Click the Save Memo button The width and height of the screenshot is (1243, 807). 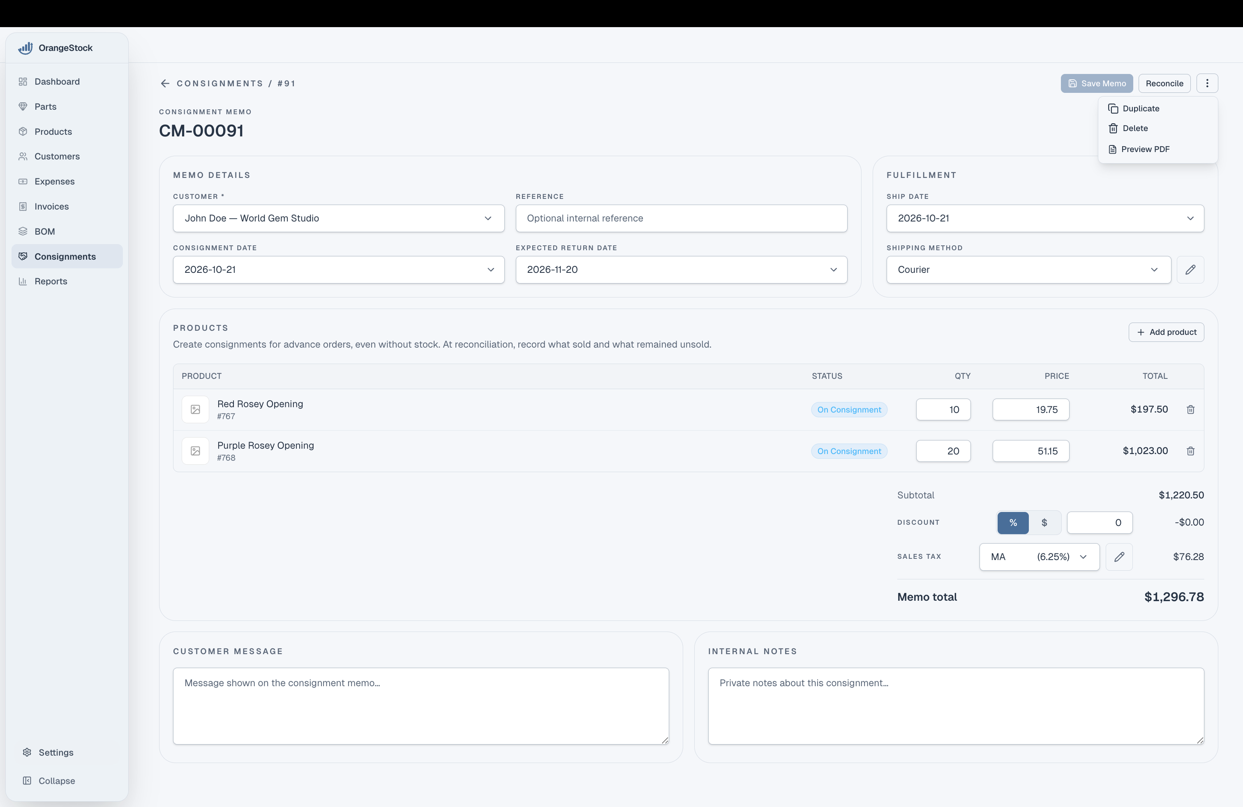pos(1097,83)
